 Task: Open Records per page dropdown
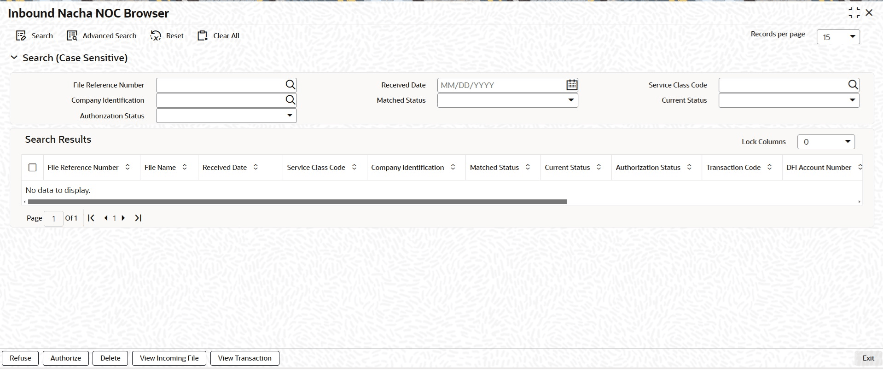(x=838, y=37)
